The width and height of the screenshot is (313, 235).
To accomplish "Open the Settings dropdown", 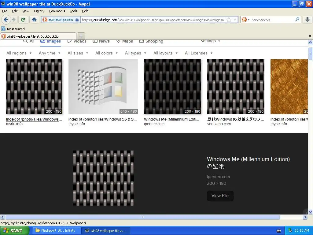I will point(210,41).
